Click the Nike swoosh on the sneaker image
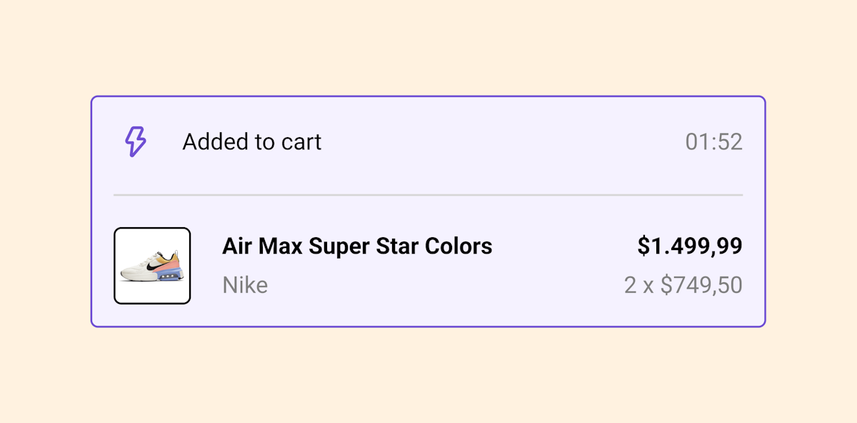Screen dimensions: 857x423 point(152,266)
